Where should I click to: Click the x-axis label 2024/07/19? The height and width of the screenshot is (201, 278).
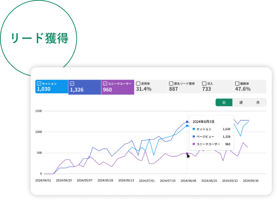[x=167, y=181]
